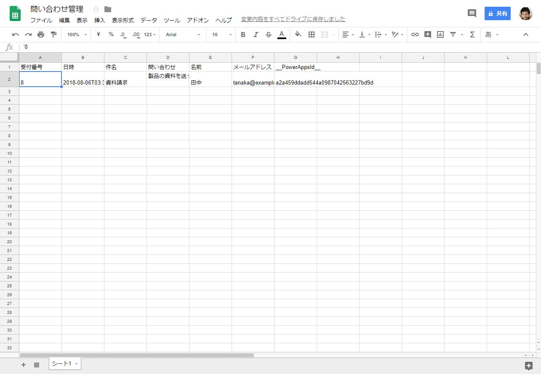Open the データ menu
This screenshot has height=374, width=541.
point(149,20)
